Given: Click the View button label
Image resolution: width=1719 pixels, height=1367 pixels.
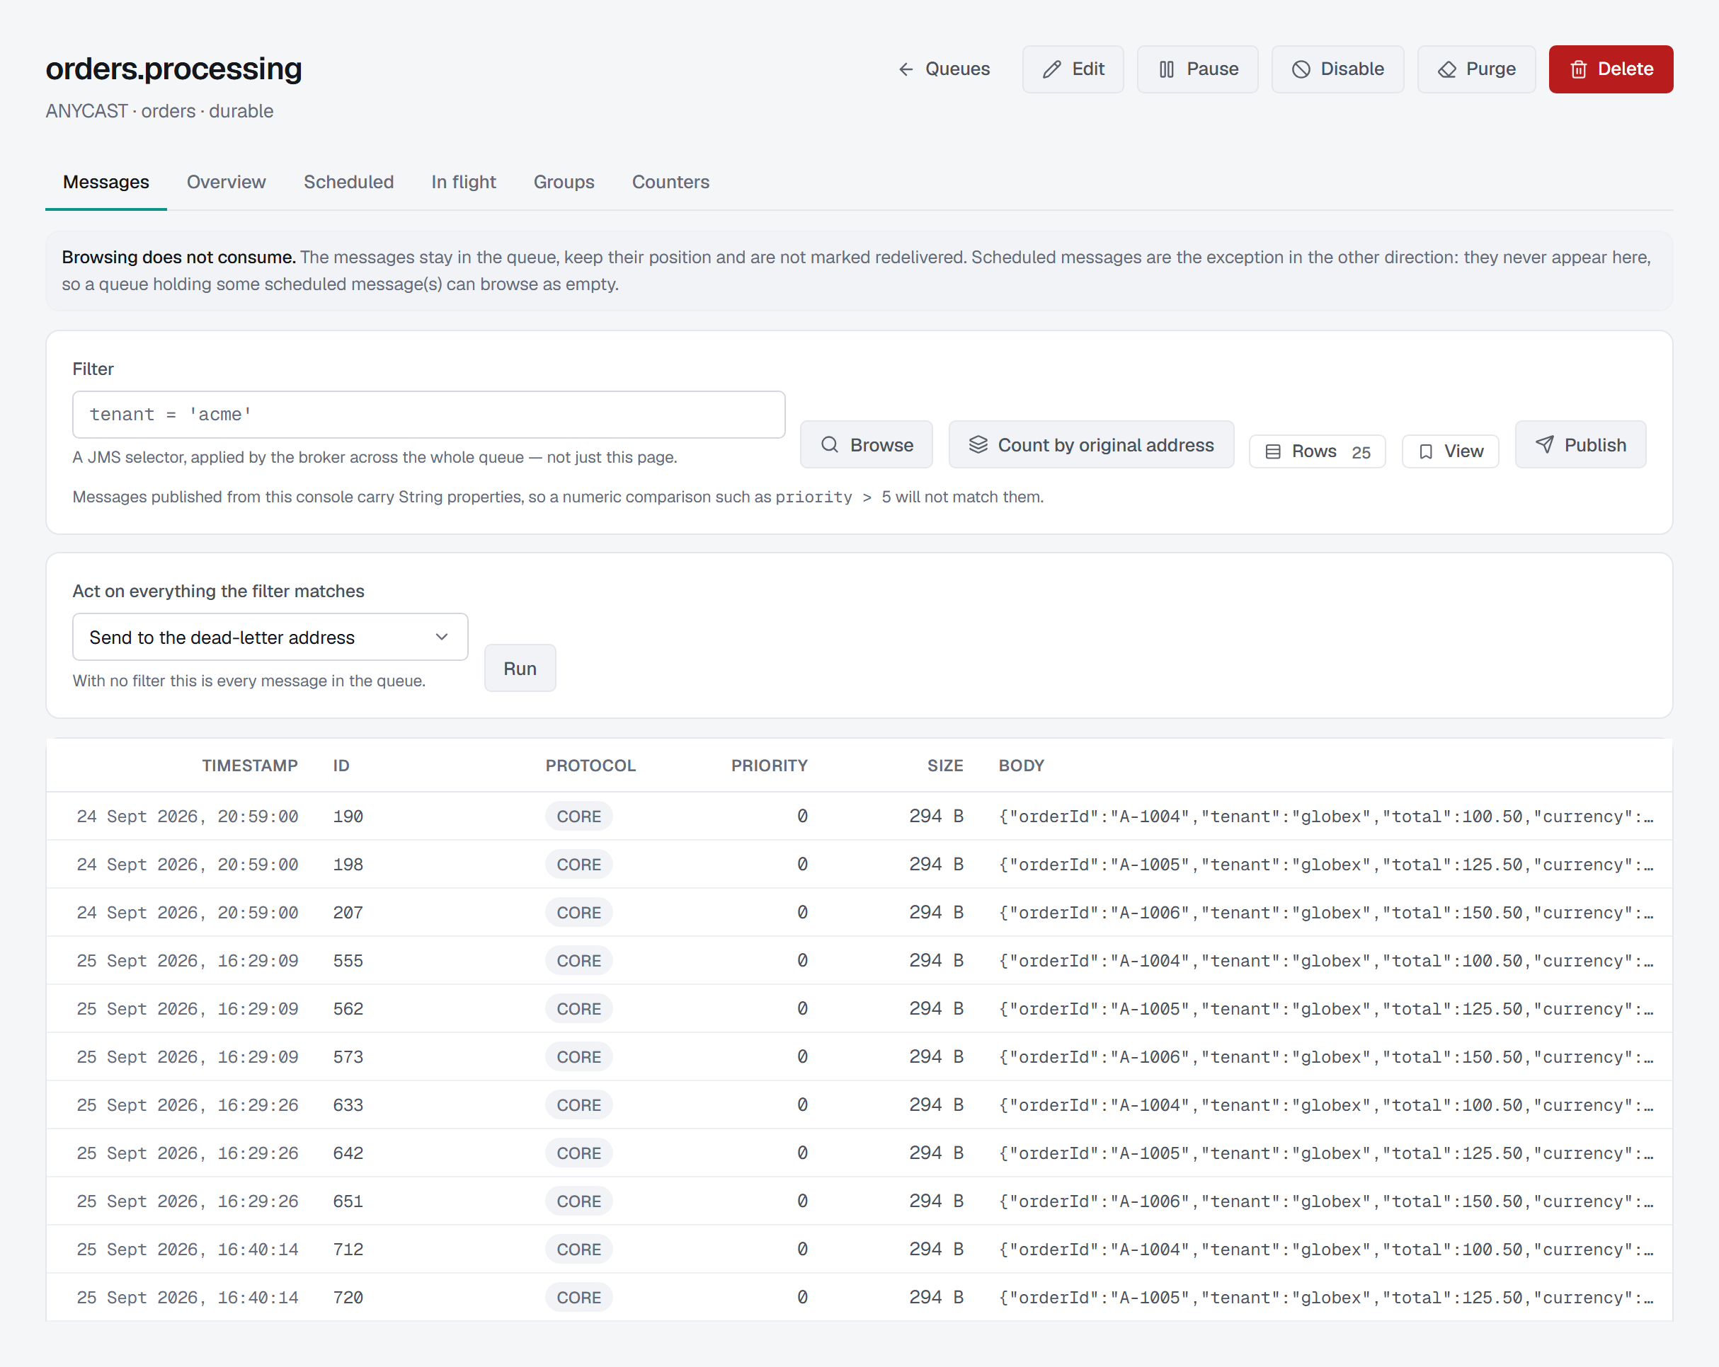Looking at the screenshot, I should (x=1463, y=451).
